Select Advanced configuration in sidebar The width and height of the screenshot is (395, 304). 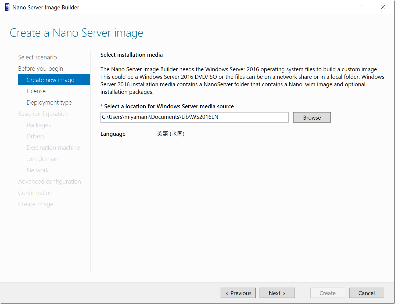tap(49, 181)
